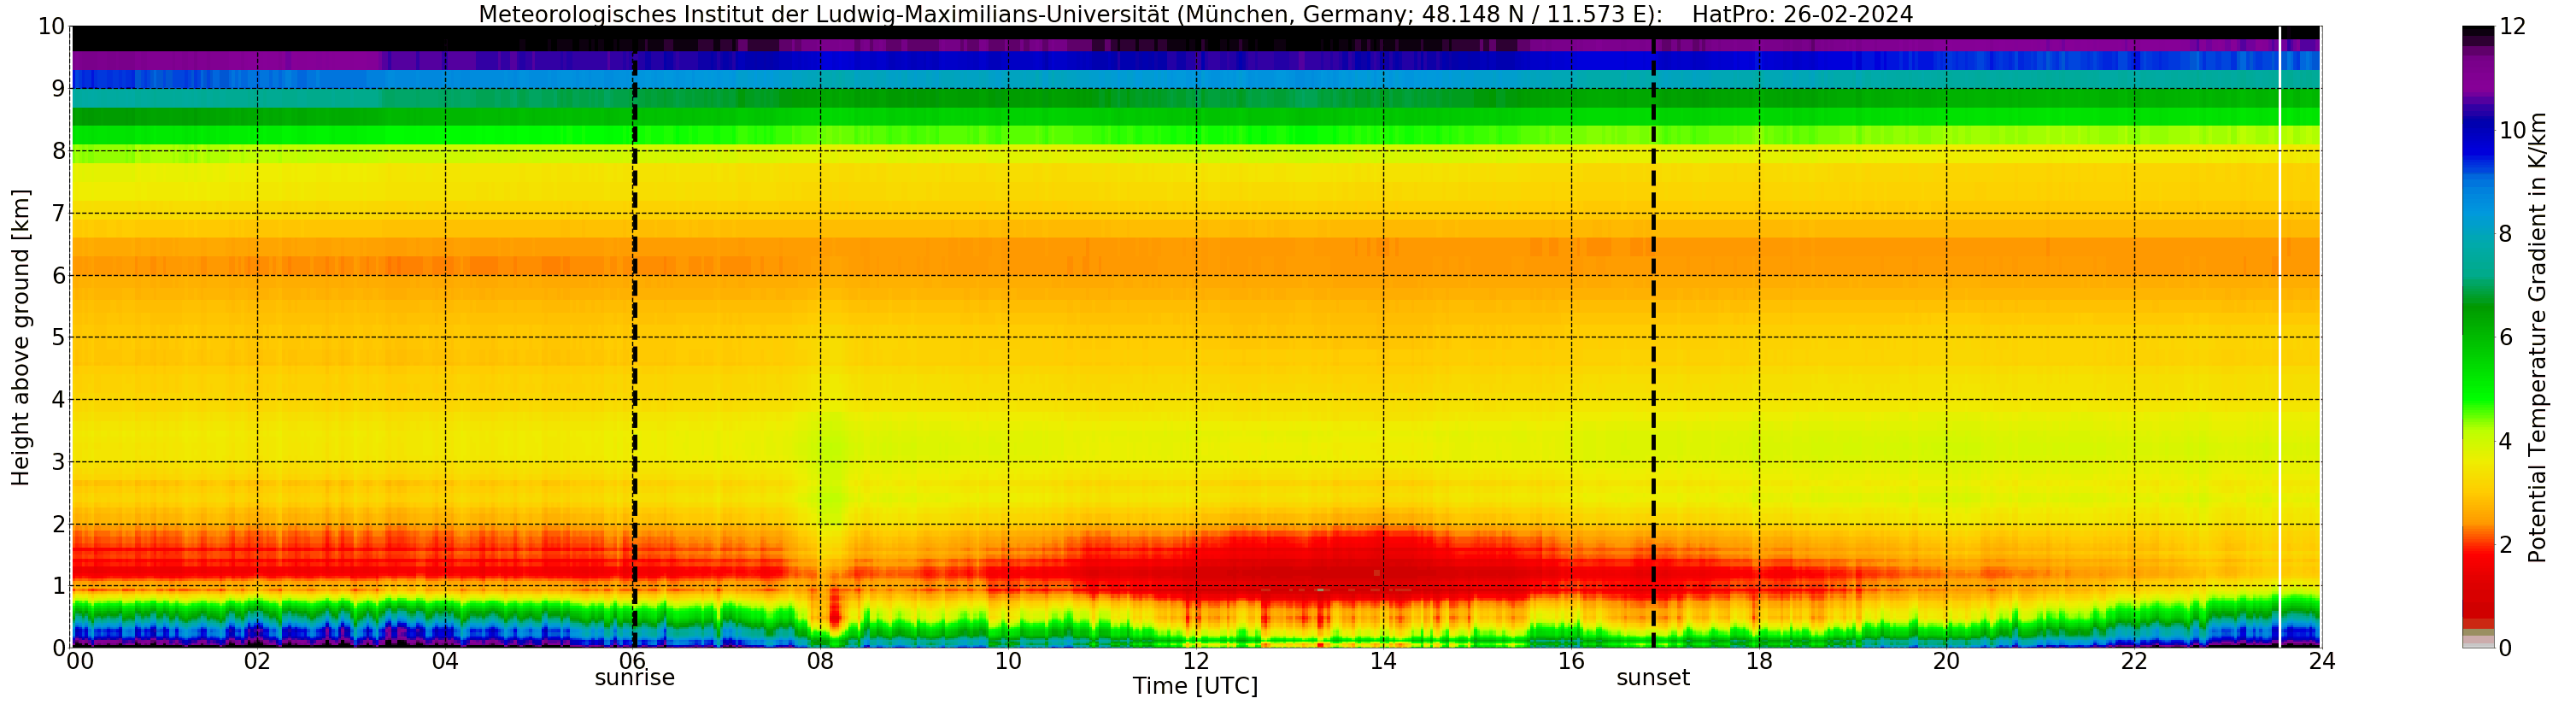Click the "sunset" label below the time axis
This screenshot has height=704, width=2576.
tap(1653, 678)
